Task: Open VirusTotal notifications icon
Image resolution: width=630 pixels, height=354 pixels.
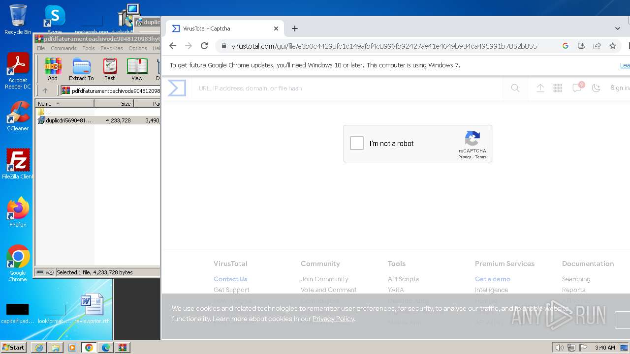Action: (577, 88)
